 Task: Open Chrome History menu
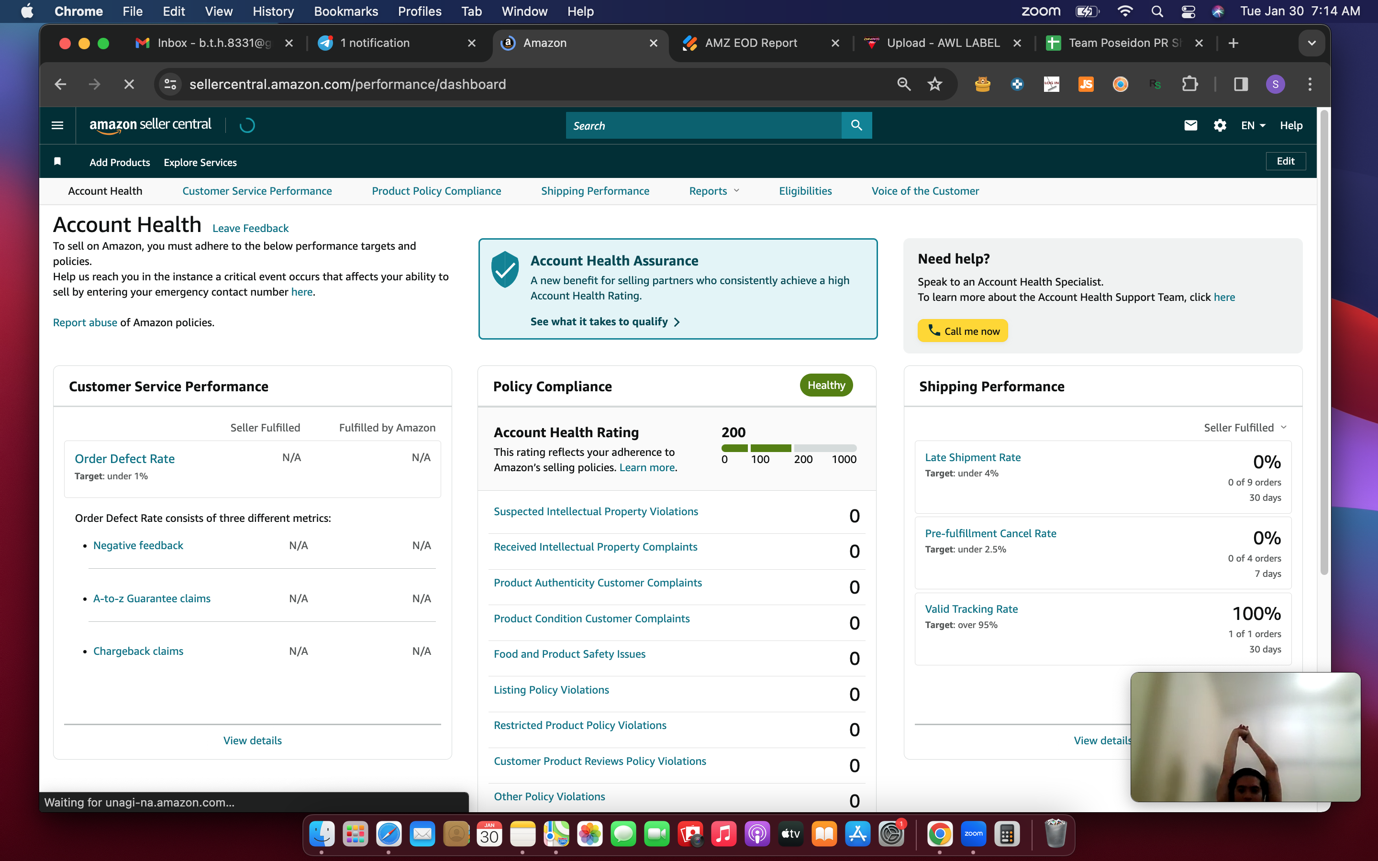pyautogui.click(x=273, y=11)
